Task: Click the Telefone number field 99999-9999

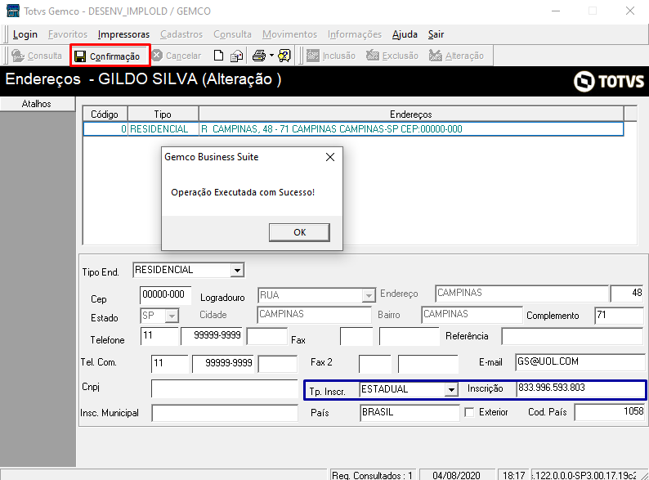Action: click(213, 335)
